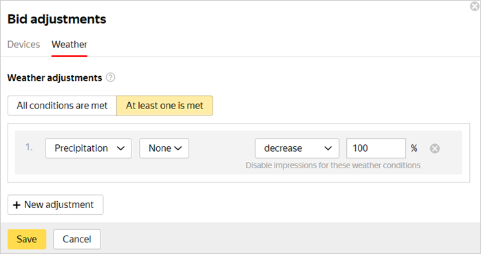Click the Weather adjustments heading
The image size is (481, 254).
54,78
